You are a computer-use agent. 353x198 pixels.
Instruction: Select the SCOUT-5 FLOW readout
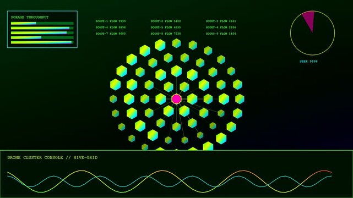click(166, 28)
